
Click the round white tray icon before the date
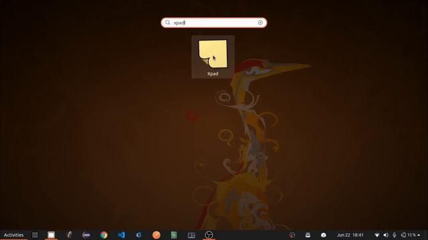pos(324,235)
